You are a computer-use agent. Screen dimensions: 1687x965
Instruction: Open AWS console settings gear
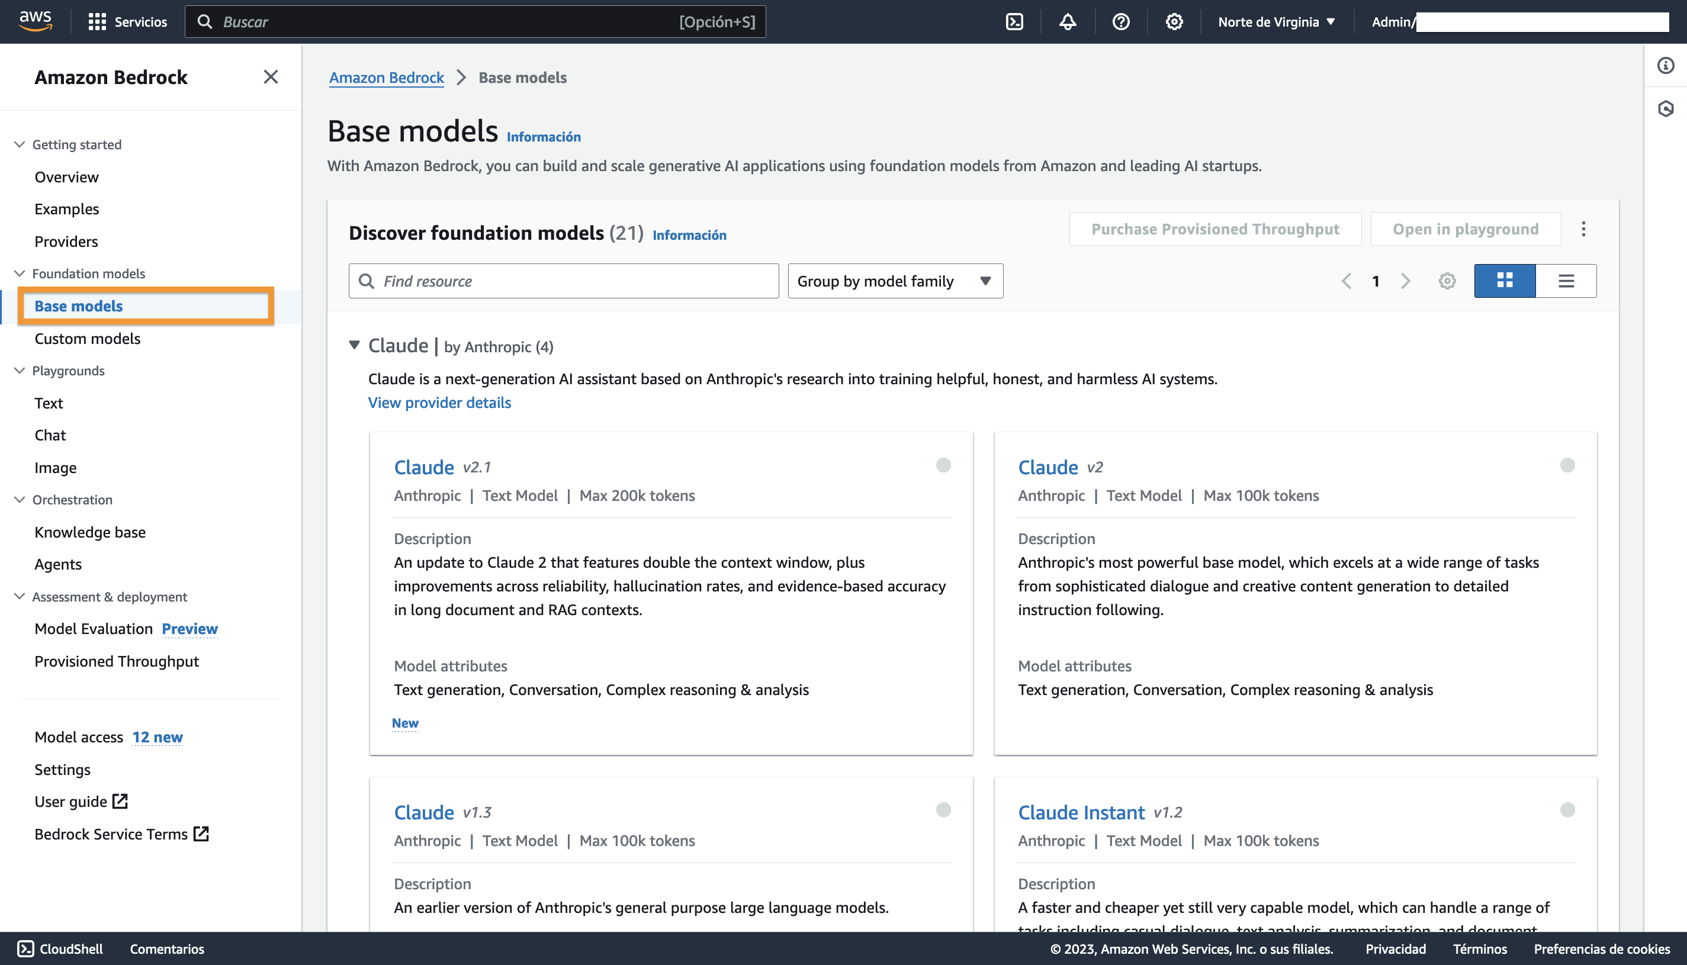(x=1174, y=22)
